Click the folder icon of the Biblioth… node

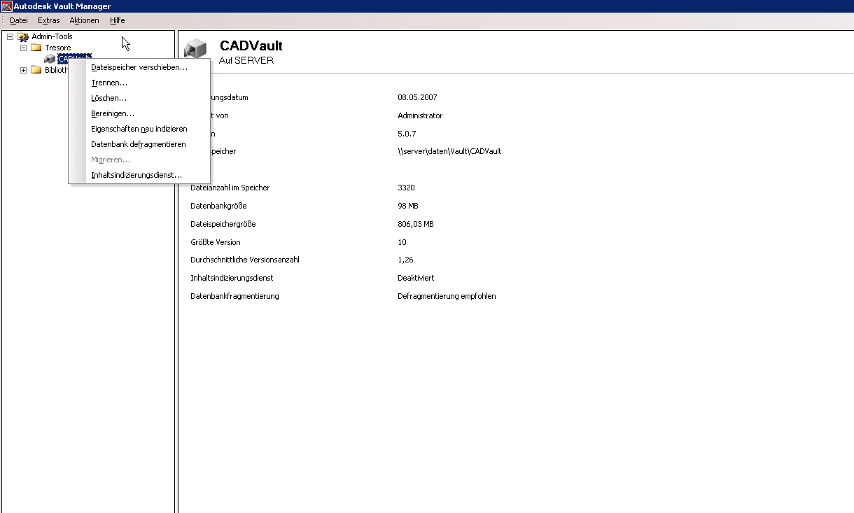point(36,70)
